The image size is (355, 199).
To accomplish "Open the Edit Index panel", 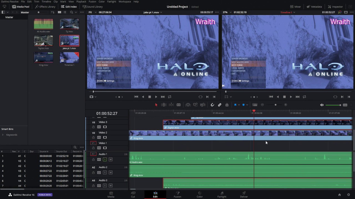I will coord(69,7).
